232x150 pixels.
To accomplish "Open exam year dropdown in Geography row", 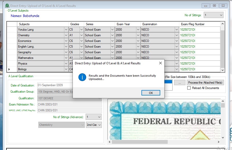I will (x=138, y=52).
